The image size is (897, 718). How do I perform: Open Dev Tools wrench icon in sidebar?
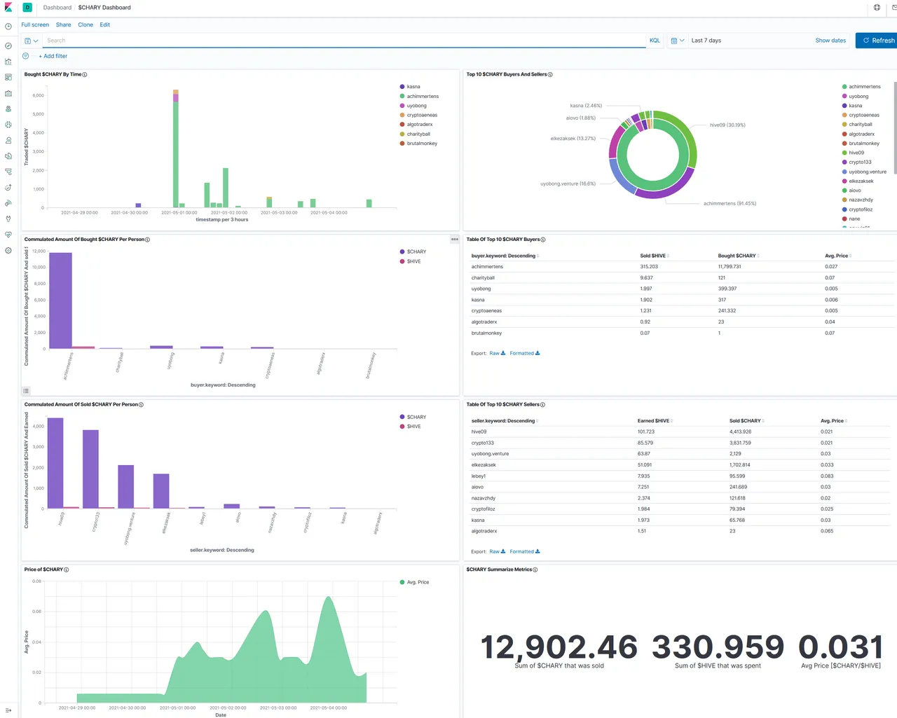pyautogui.click(x=8, y=219)
